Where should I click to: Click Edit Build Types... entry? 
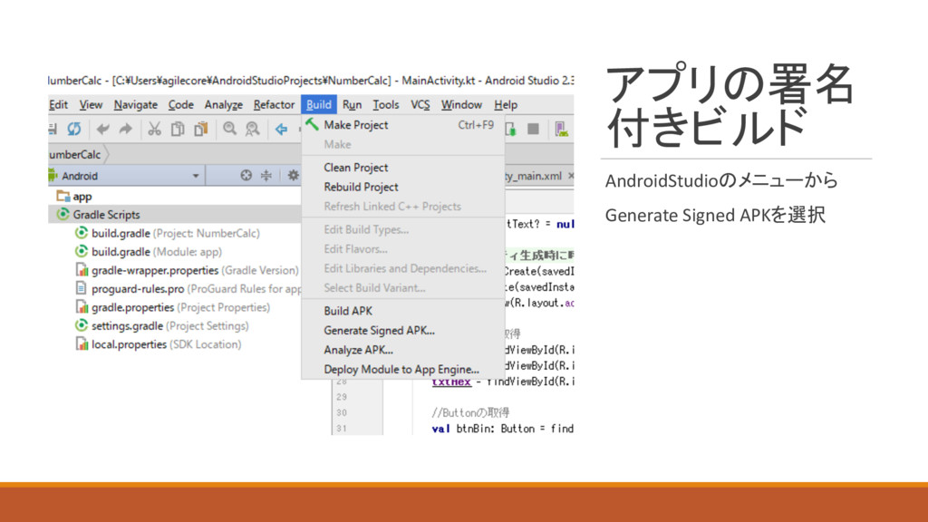403,229
